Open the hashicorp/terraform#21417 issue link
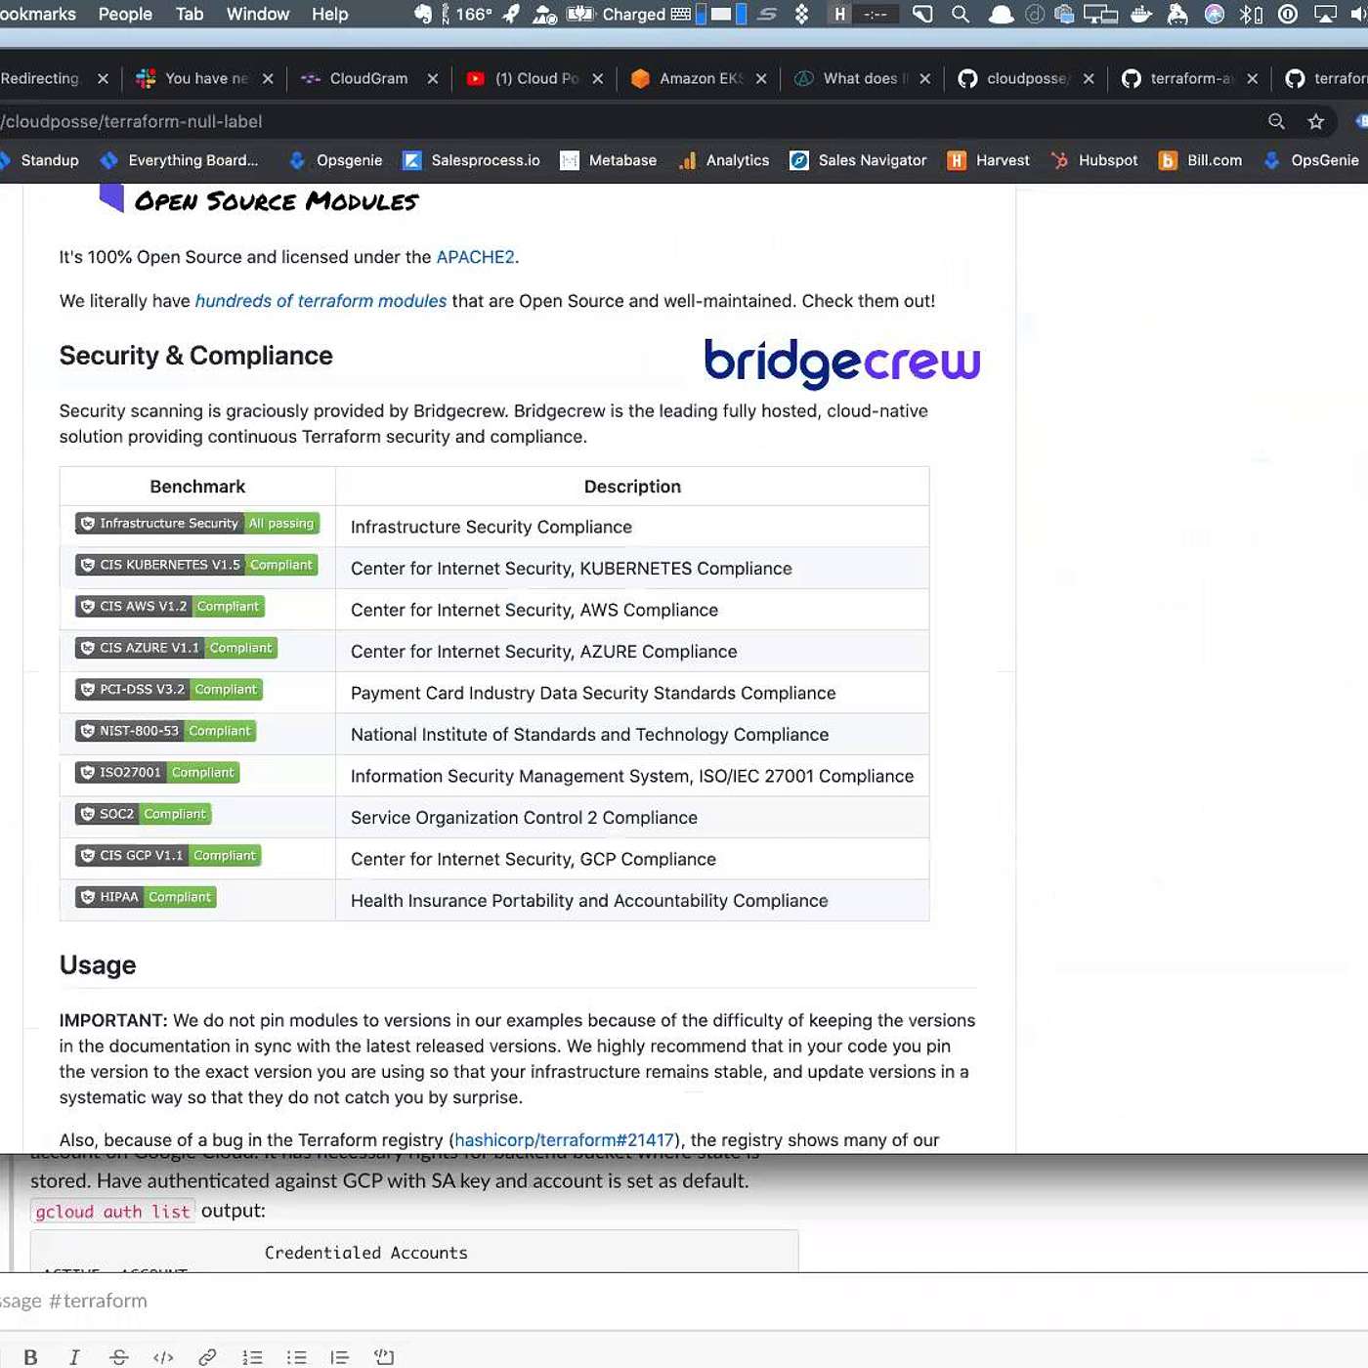This screenshot has width=1368, height=1368. coord(565,1140)
